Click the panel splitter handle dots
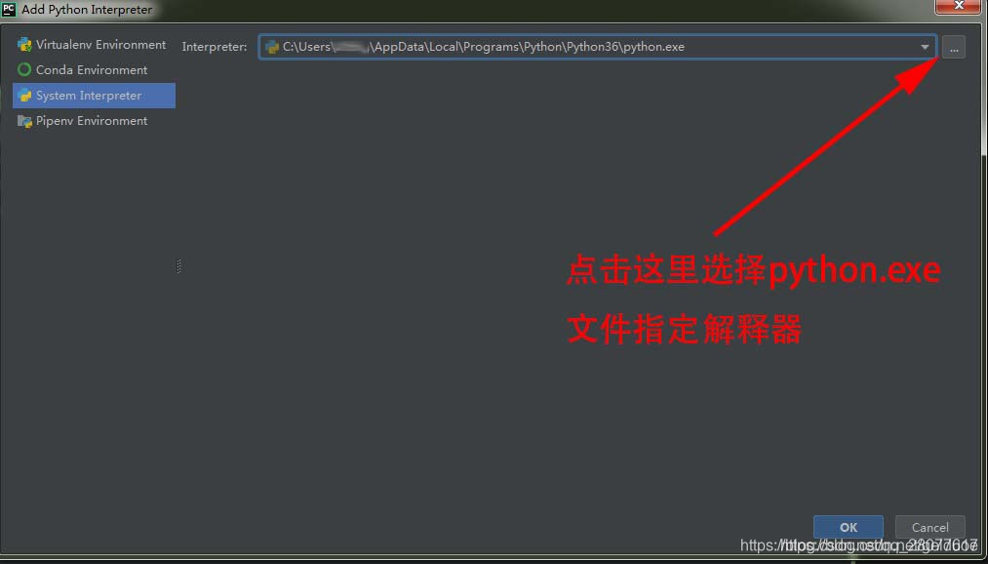 point(178,266)
